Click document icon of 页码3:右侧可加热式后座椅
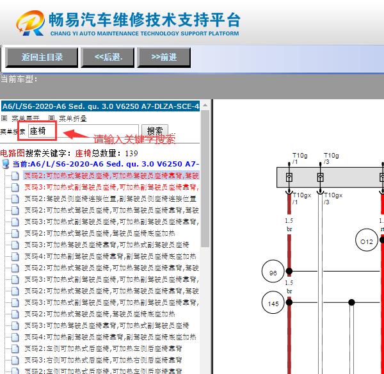This screenshot has height=374, width=384. 15,361
